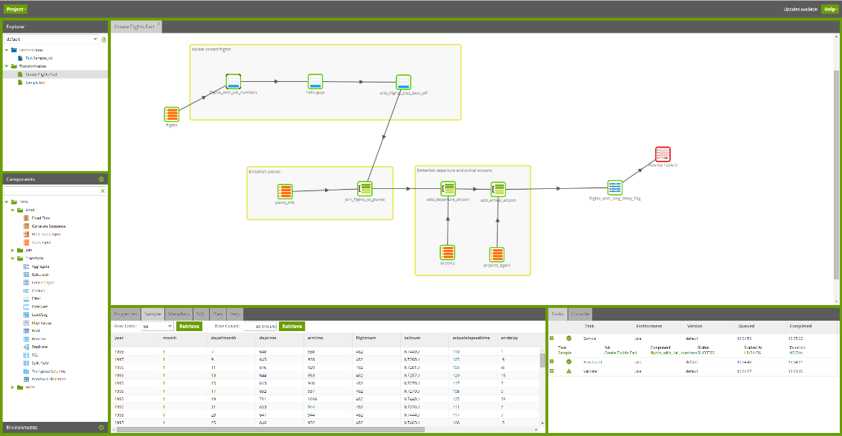Select the flights input component node
Screen dimensions: 842x436
tap(172, 115)
